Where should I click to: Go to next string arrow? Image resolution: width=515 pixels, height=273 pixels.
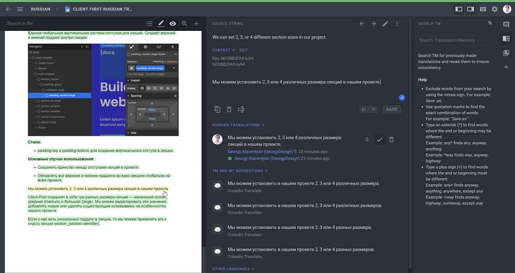tap(373, 24)
